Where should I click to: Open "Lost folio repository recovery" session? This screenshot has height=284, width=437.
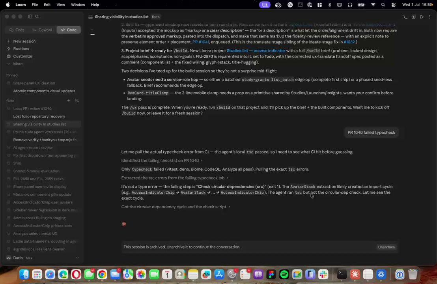coord(39,116)
